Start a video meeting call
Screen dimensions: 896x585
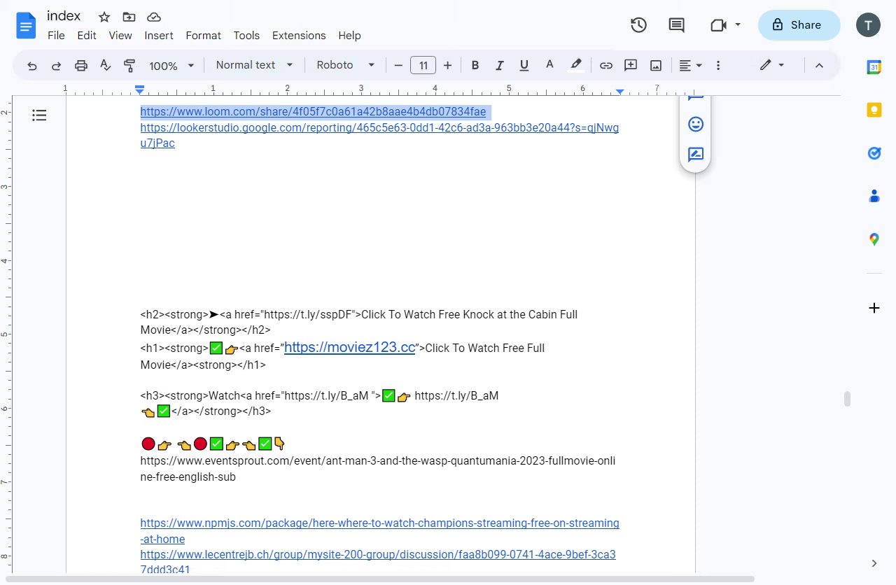coord(718,25)
